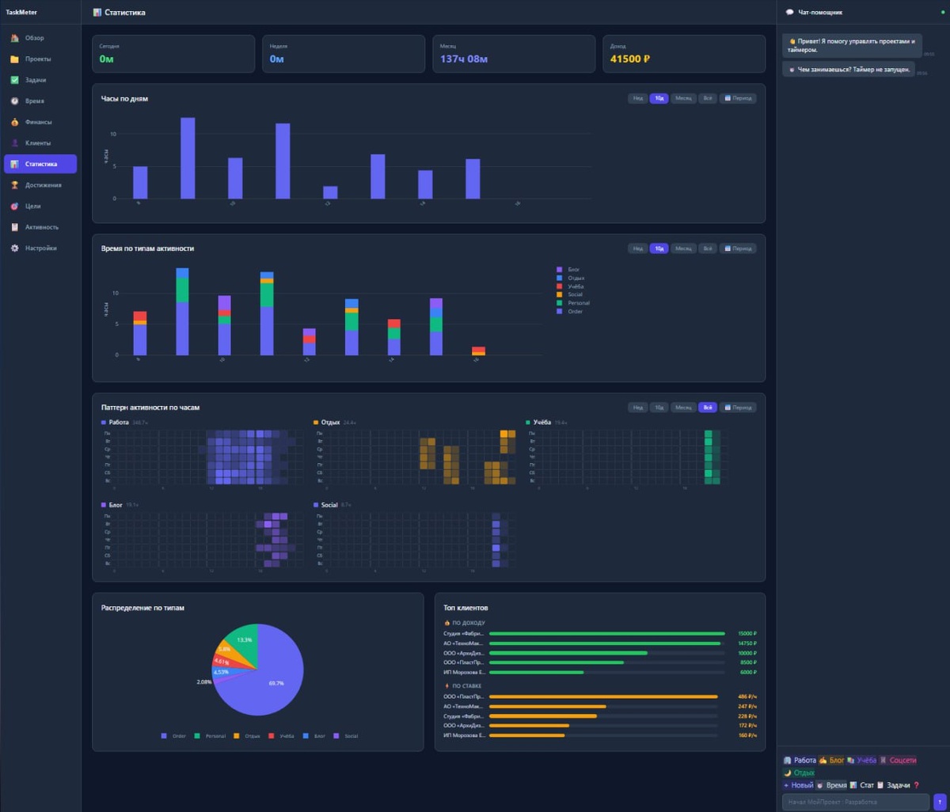Select Всё in Время по типам активности
The image size is (950, 812).
(x=708, y=249)
